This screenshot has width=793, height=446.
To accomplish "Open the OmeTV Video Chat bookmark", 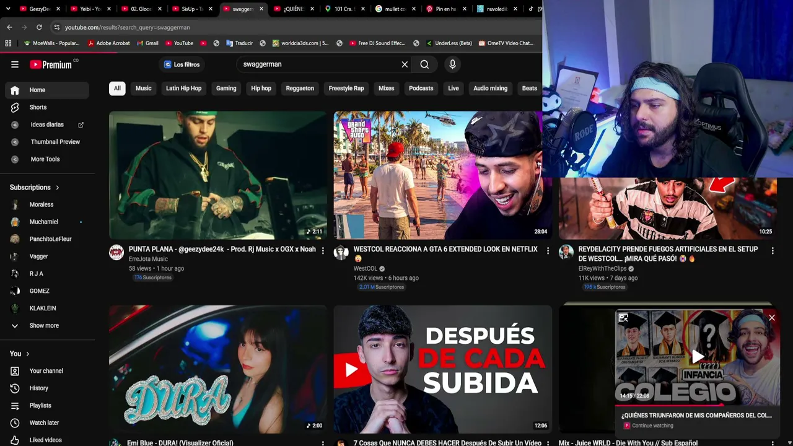I will click(x=505, y=43).
